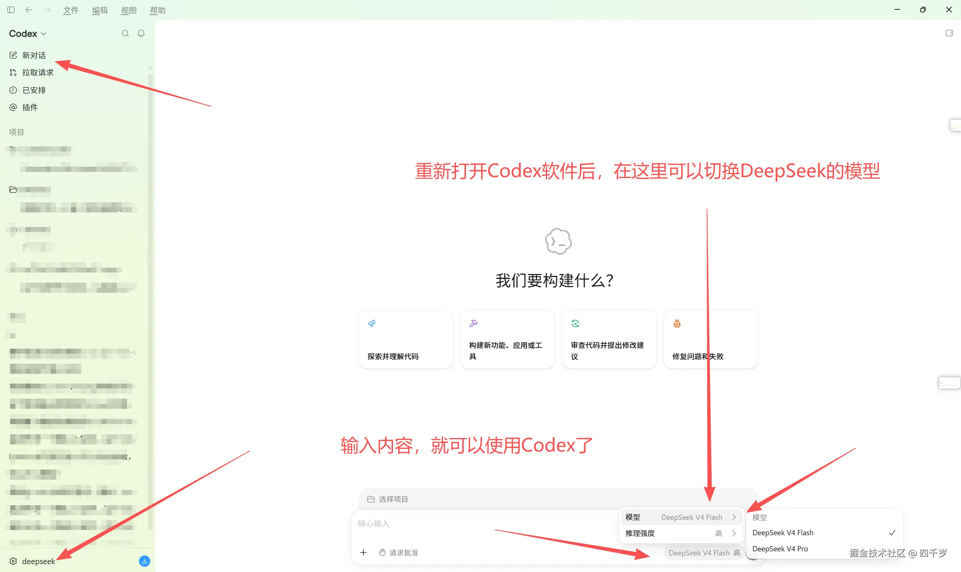The image size is (961, 572).
Task: Open the 请求批准 approval mode dropdown
Action: (398, 552)
